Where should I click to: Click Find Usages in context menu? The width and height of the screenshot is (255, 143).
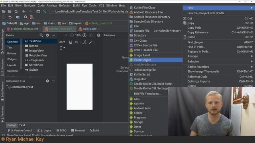pyautogui.click(x=219, y=43)
